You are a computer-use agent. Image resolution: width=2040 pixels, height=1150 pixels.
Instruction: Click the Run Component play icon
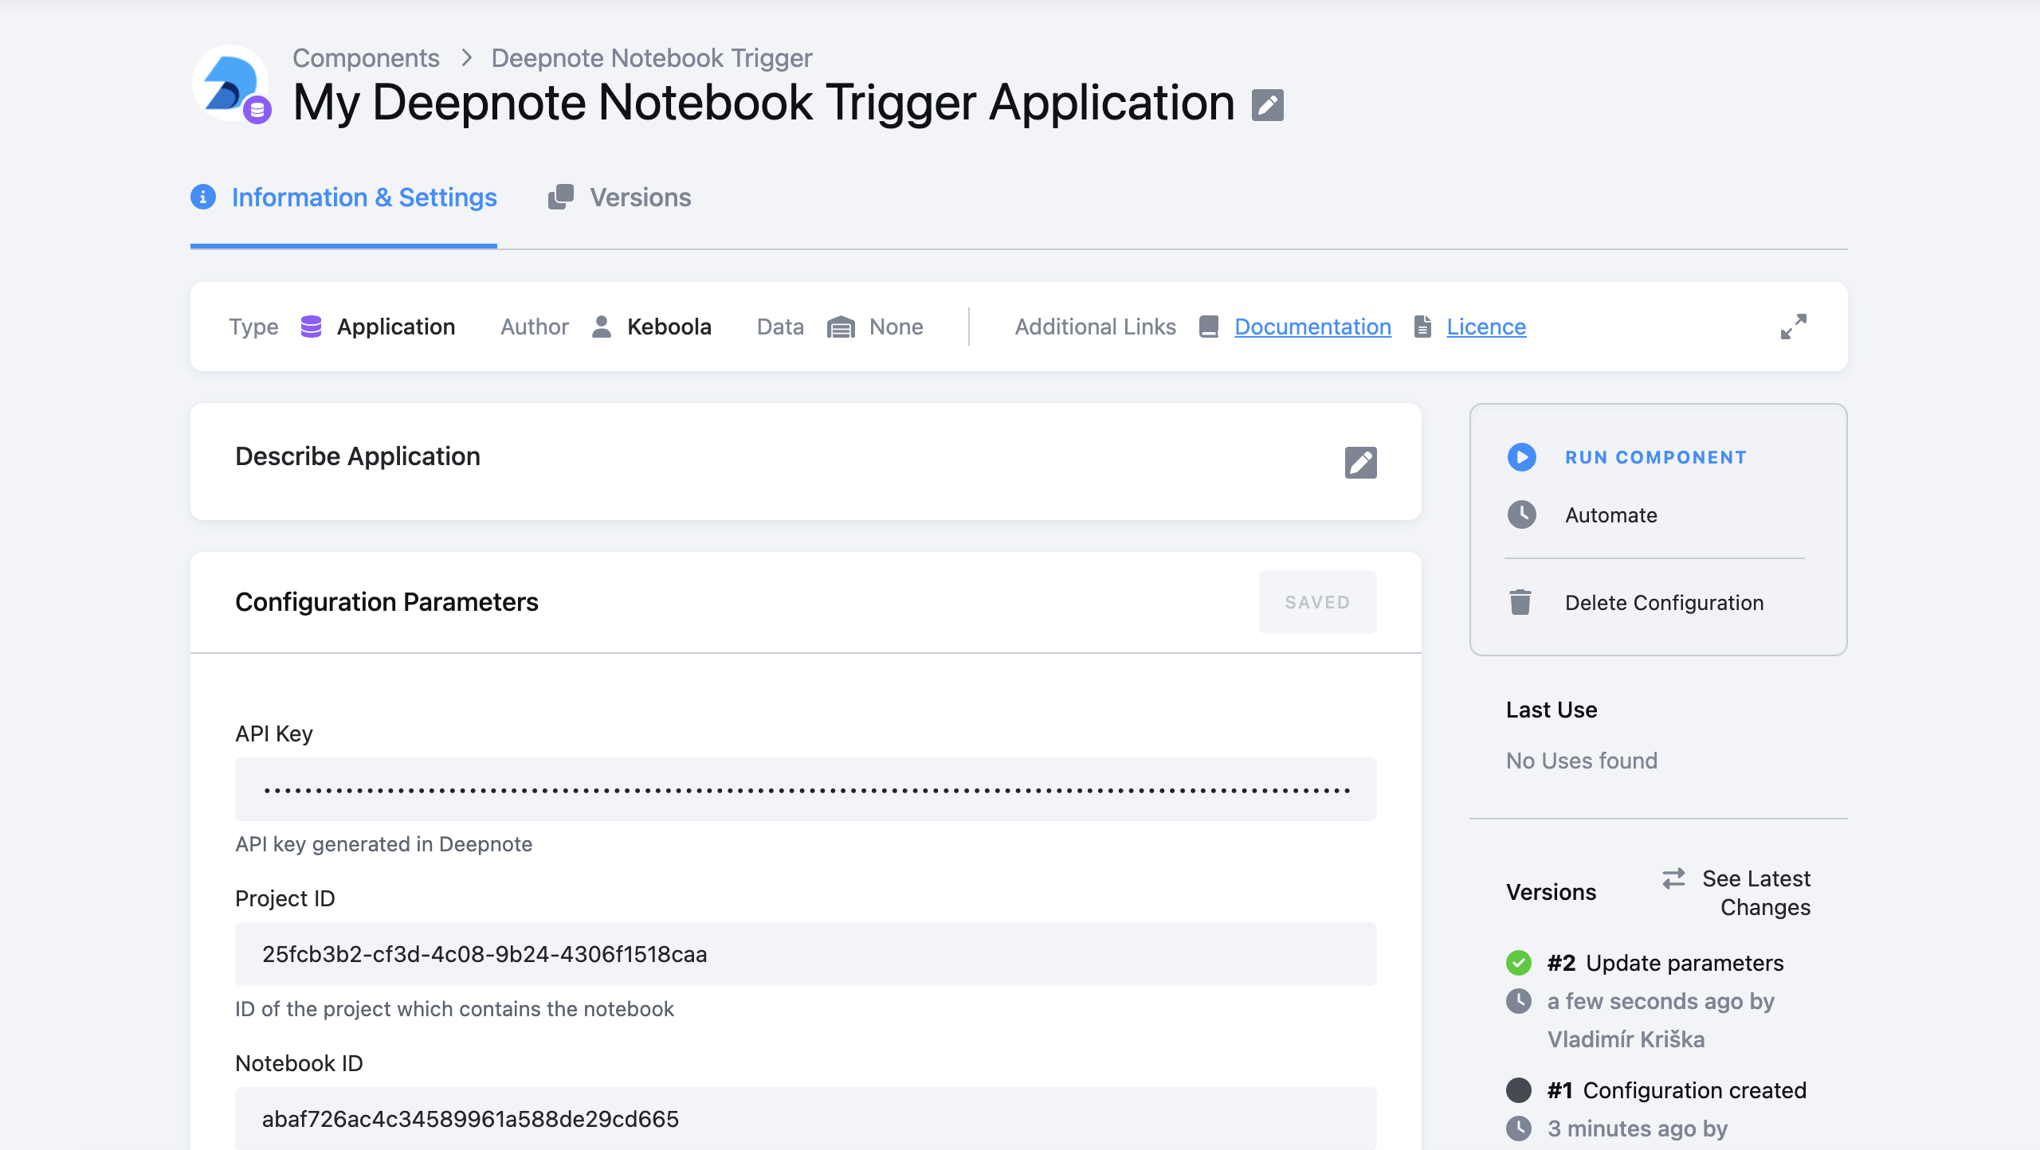pos(1523,456)
